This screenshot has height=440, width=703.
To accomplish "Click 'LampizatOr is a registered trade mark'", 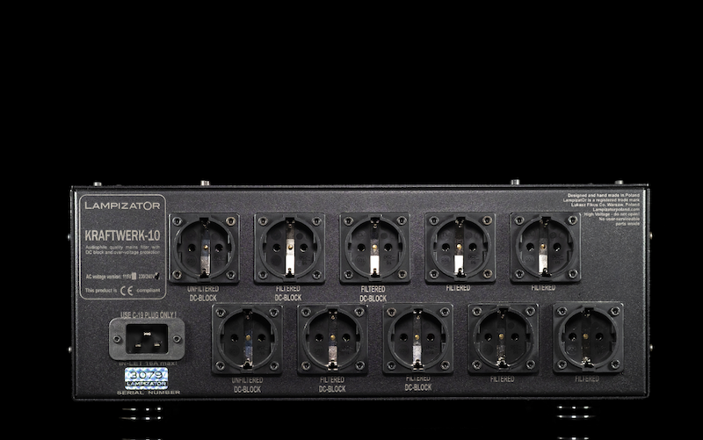I will tap(601, 200).
